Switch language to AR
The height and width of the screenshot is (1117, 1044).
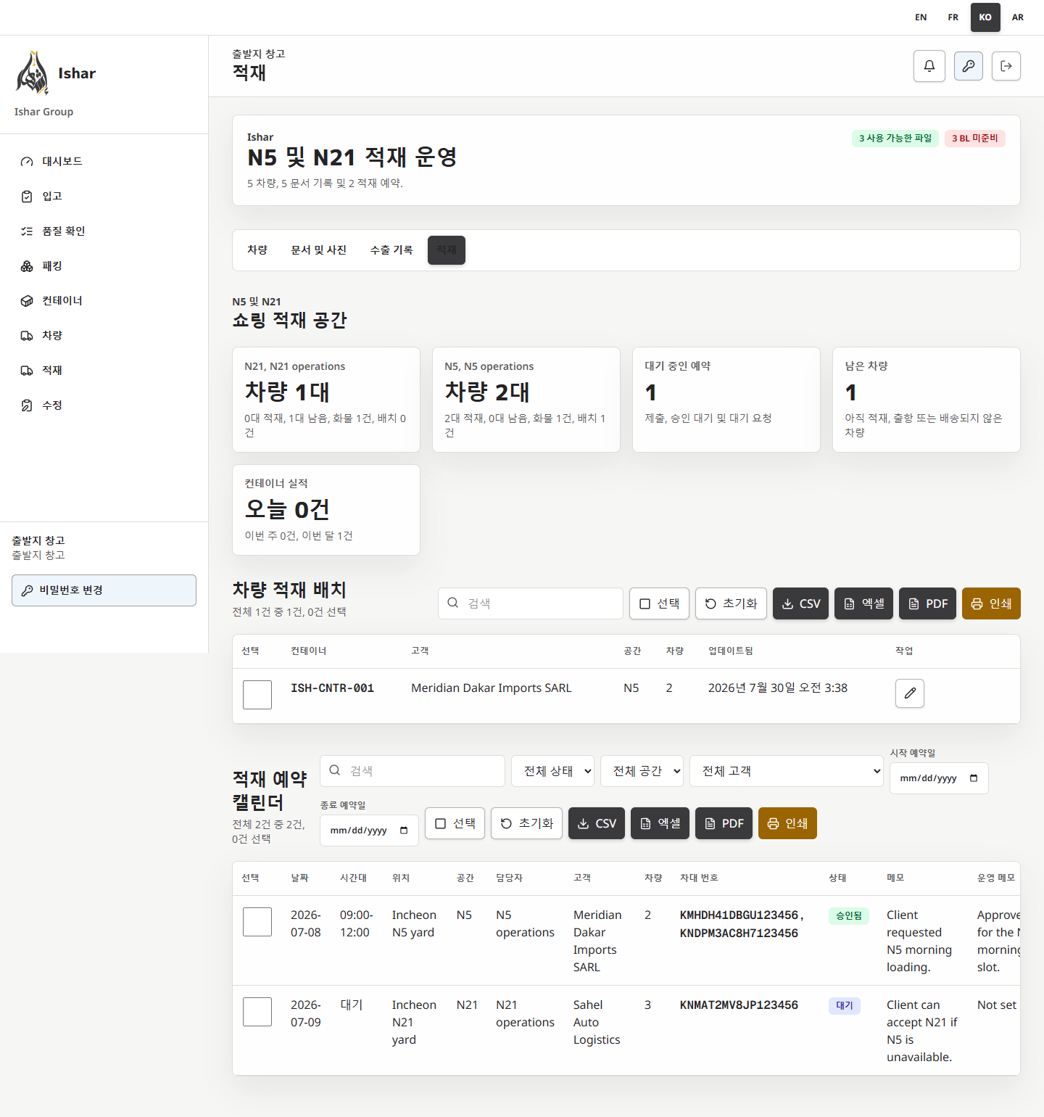(x=1018, y=17)
